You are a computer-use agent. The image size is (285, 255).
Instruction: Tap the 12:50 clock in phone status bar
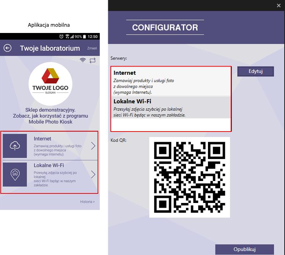click(x=92, y=37)
